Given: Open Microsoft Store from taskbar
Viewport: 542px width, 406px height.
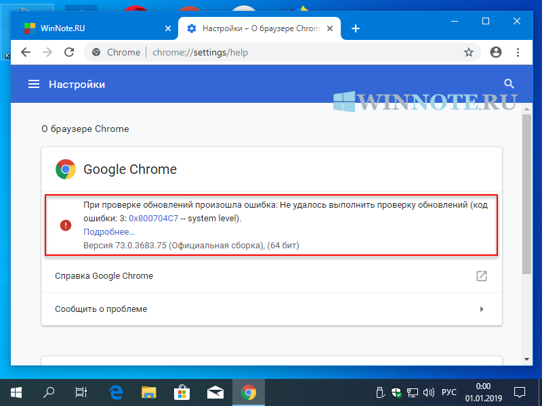Looking at the screenshot, I should click(182, 392).
